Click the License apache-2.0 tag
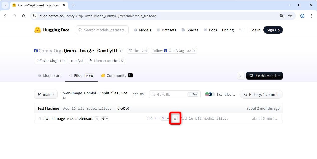The width and height of the screenshot is (317, 159). (x=106, y=61)
